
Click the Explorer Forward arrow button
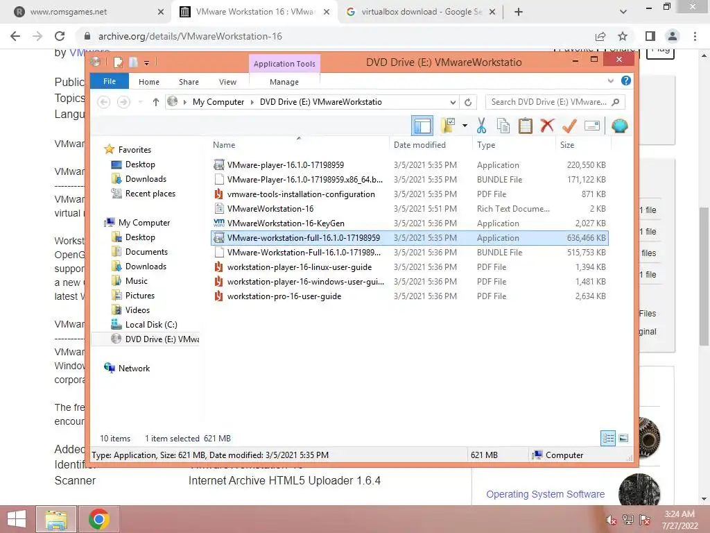(123, 102)
